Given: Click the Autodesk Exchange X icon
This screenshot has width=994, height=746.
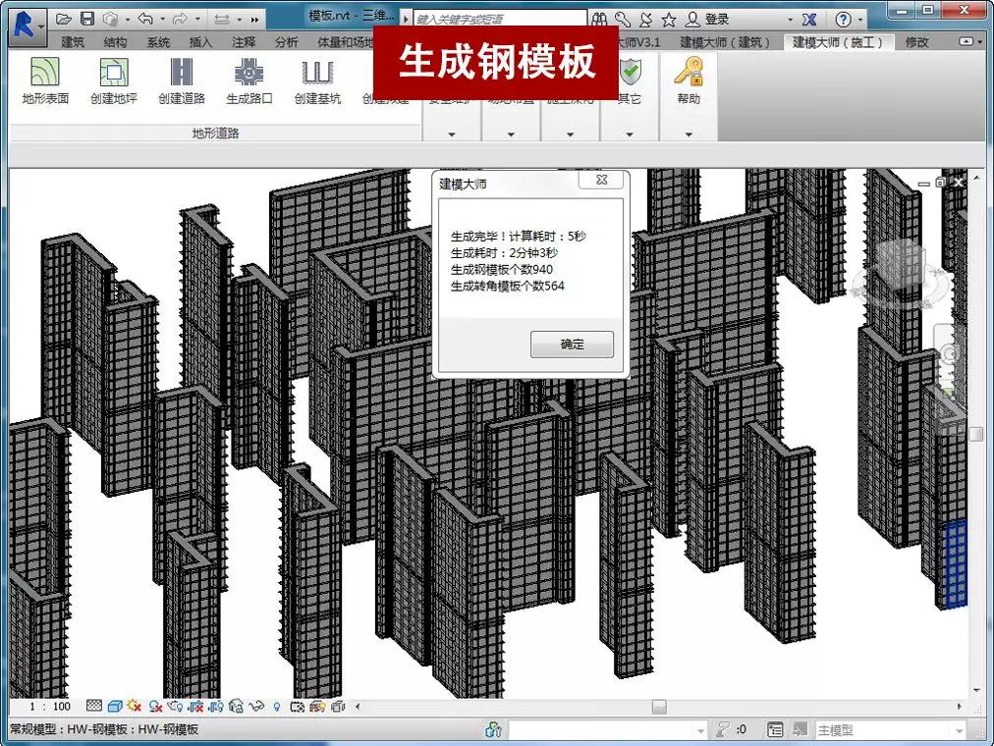Looking at the screenshot, I should [809, 20].
